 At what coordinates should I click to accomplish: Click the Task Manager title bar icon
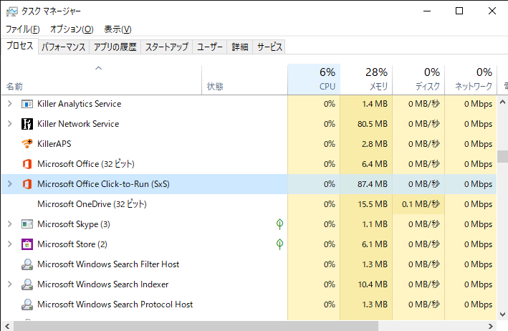pos(11,11)
